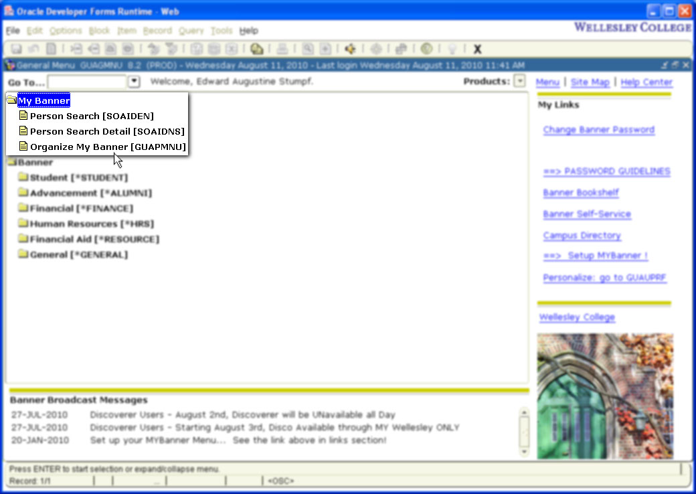The image size is (696, 494).
Task: Expand the General [*GENERAL] folder
Action: [23, 254]
